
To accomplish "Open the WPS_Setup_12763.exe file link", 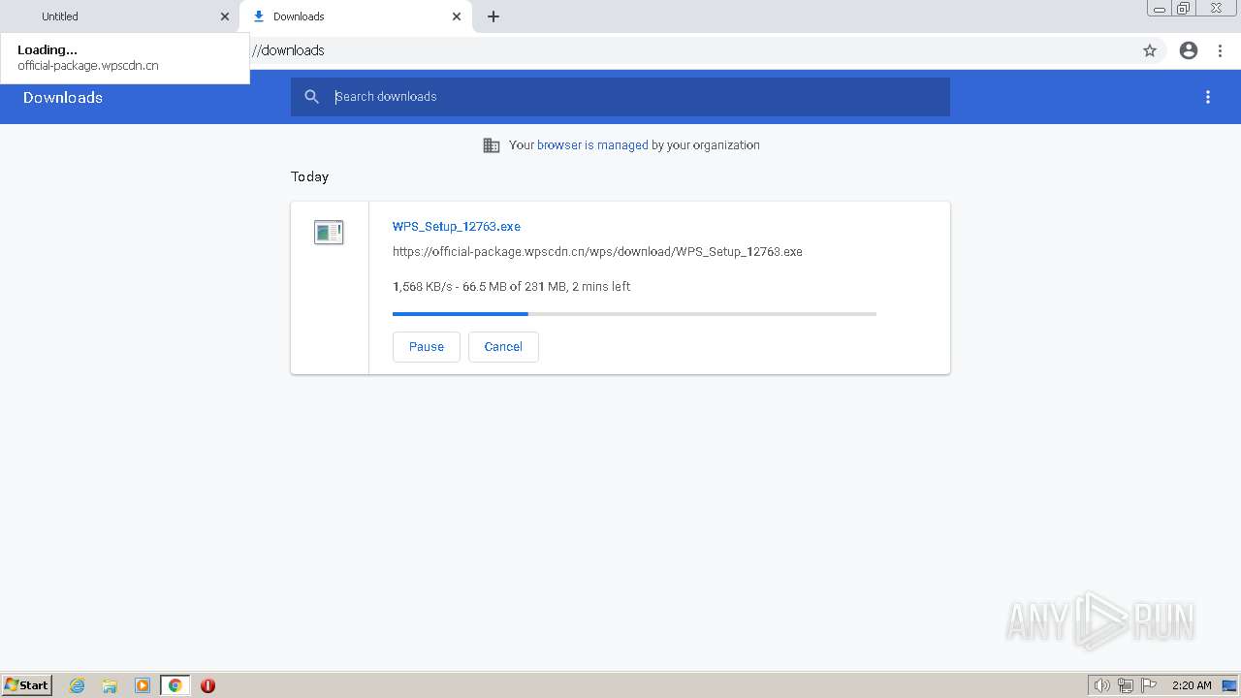I will pyautogui.click(x=457, y=226).
